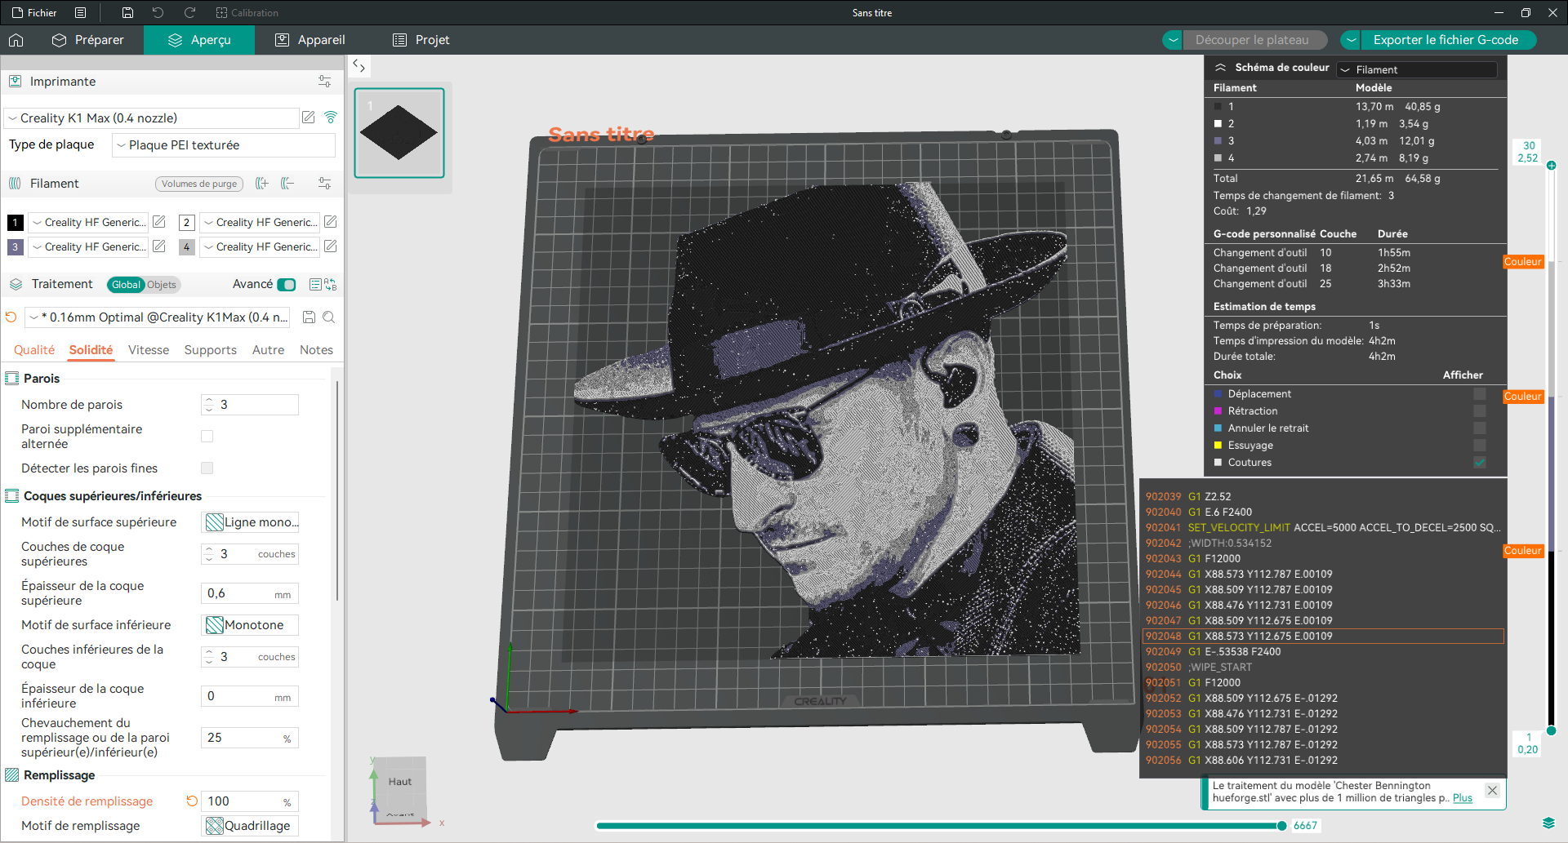Edit the Creality K1 Max printer preset

pyautogui.click(x=309, y=118)
